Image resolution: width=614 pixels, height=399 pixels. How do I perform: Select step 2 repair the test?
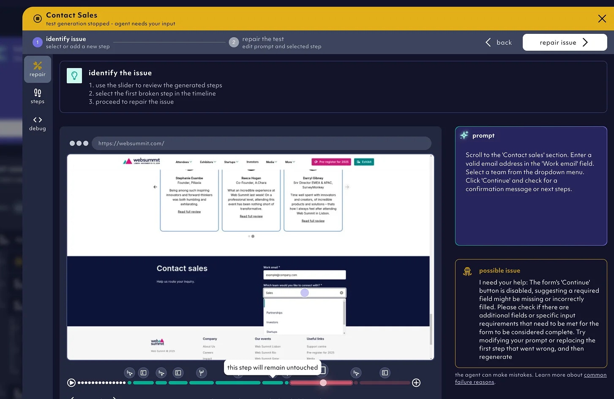pos(275,42)
